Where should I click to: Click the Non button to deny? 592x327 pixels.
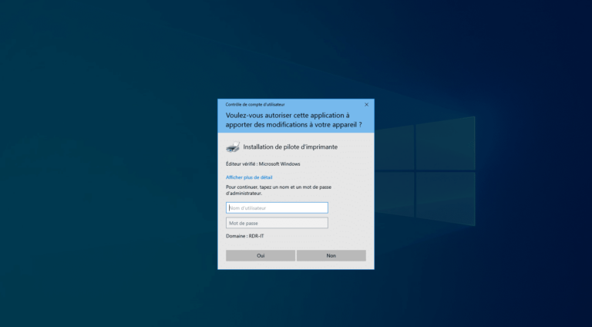pyautogui.click(x=331, y=255)
